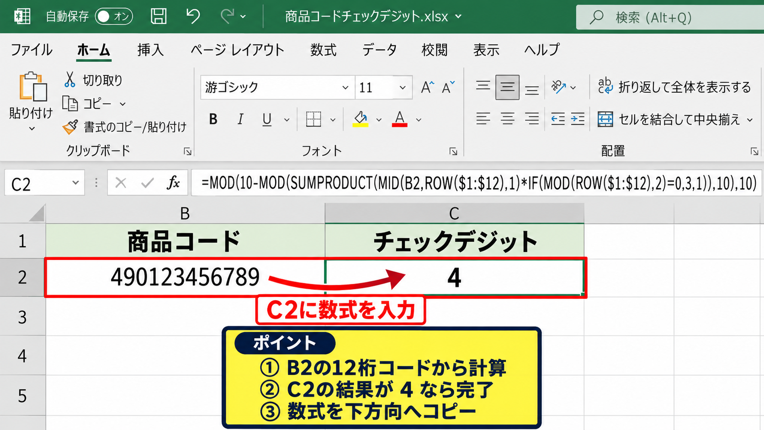
Task: Toggle the AutoSave switch
Action: click(114, 16)
